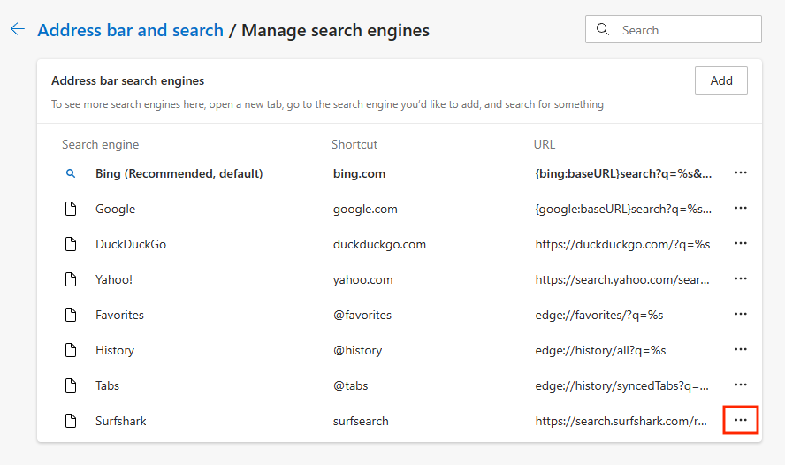Click the magnifier icon in Search box
785x465 pixels.
coord(603,29)
